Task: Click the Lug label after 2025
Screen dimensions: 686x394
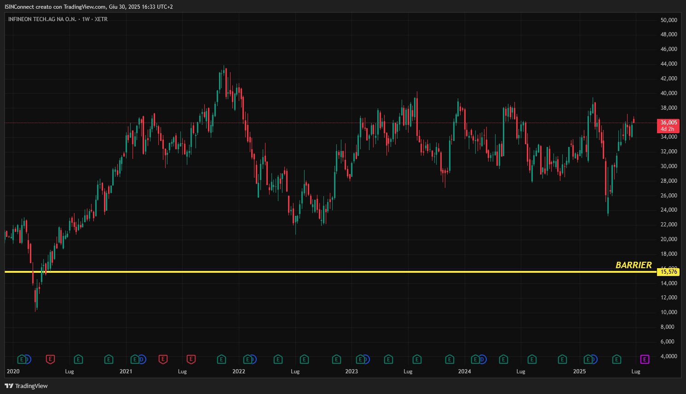Action: coord(636,371)
